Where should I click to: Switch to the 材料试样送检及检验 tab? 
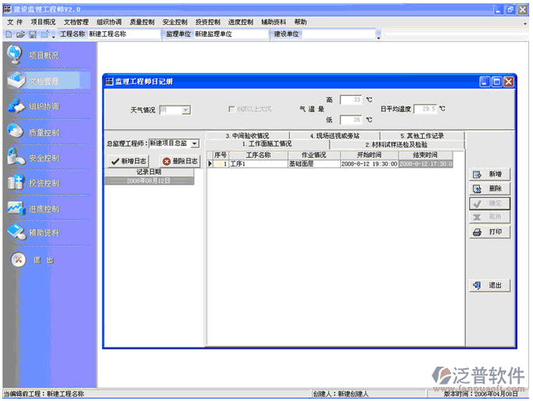pyautogui.click(x=396, y=144)
